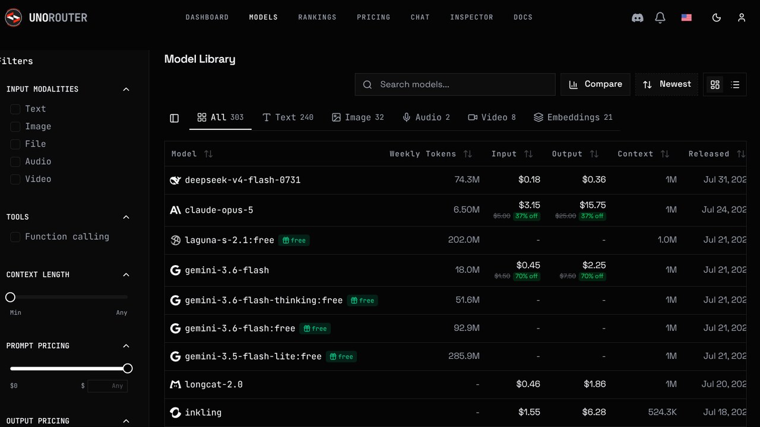The height and width of the screenshot is (427, 760).
Task: Click the gemini-3.5-flash-lite:free Google icon
Action: pyautogui.click(x=175, y=357)
